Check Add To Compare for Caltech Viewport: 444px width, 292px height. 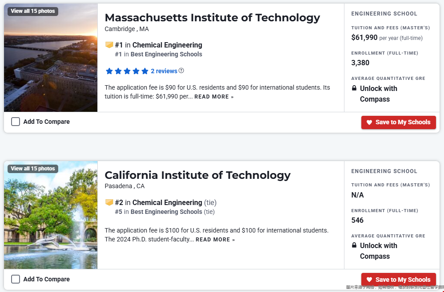[16, 279]
